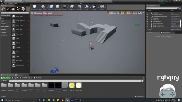Viewport: 182px width, 102px height.
Task: Select Foliage mode icon
Action: pyautogui.click(x=18, y=9)
